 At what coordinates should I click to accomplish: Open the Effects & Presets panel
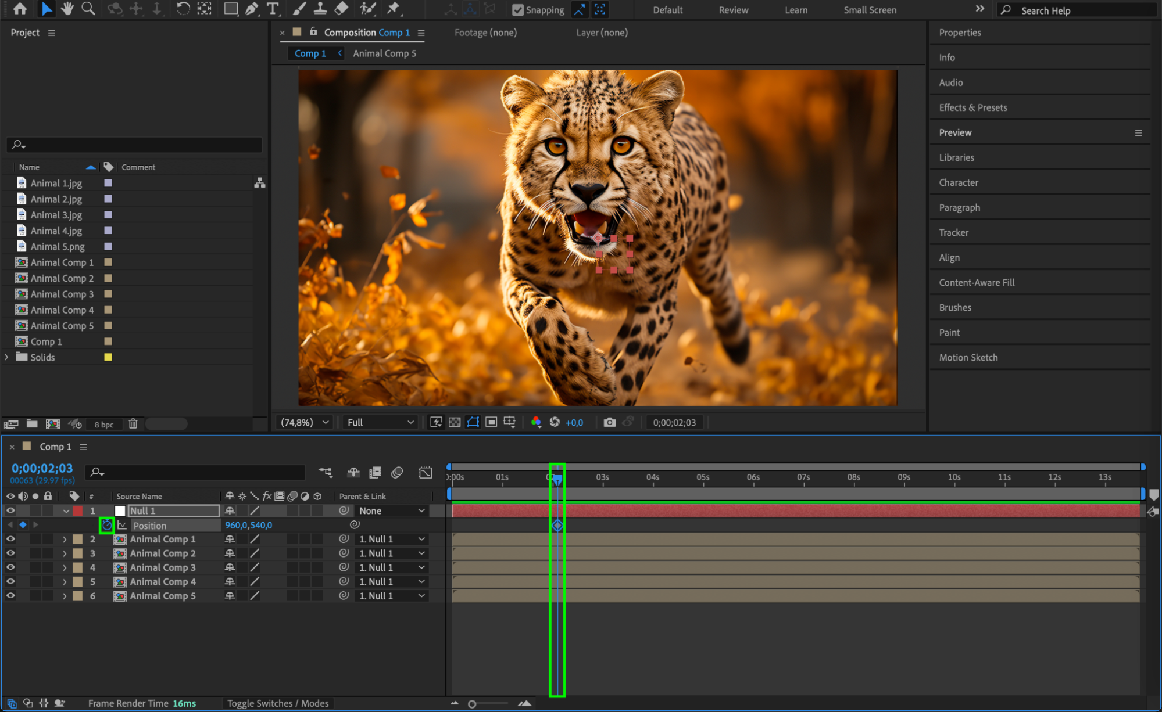[972, 107]
